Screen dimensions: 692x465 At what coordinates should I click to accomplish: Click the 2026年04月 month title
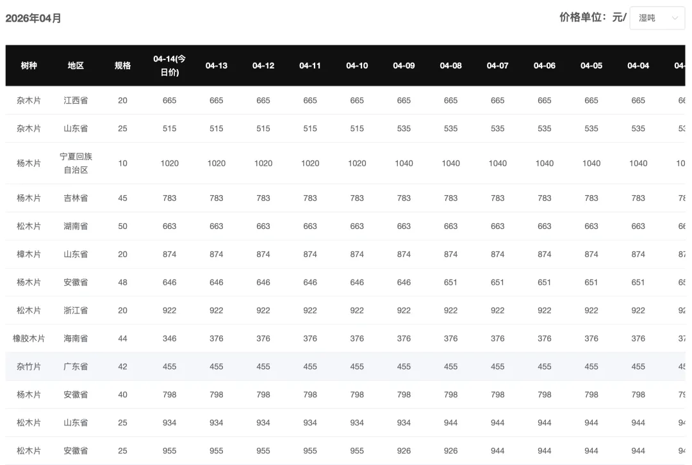(x=33, y=18)
